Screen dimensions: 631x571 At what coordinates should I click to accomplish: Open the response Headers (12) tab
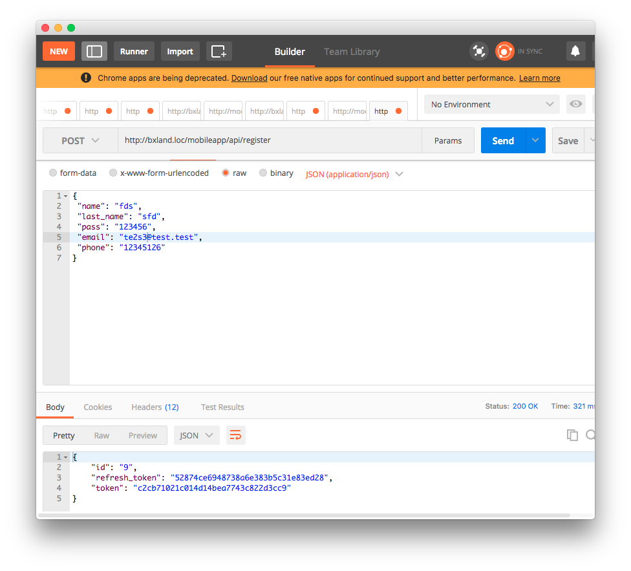(155, 407)
